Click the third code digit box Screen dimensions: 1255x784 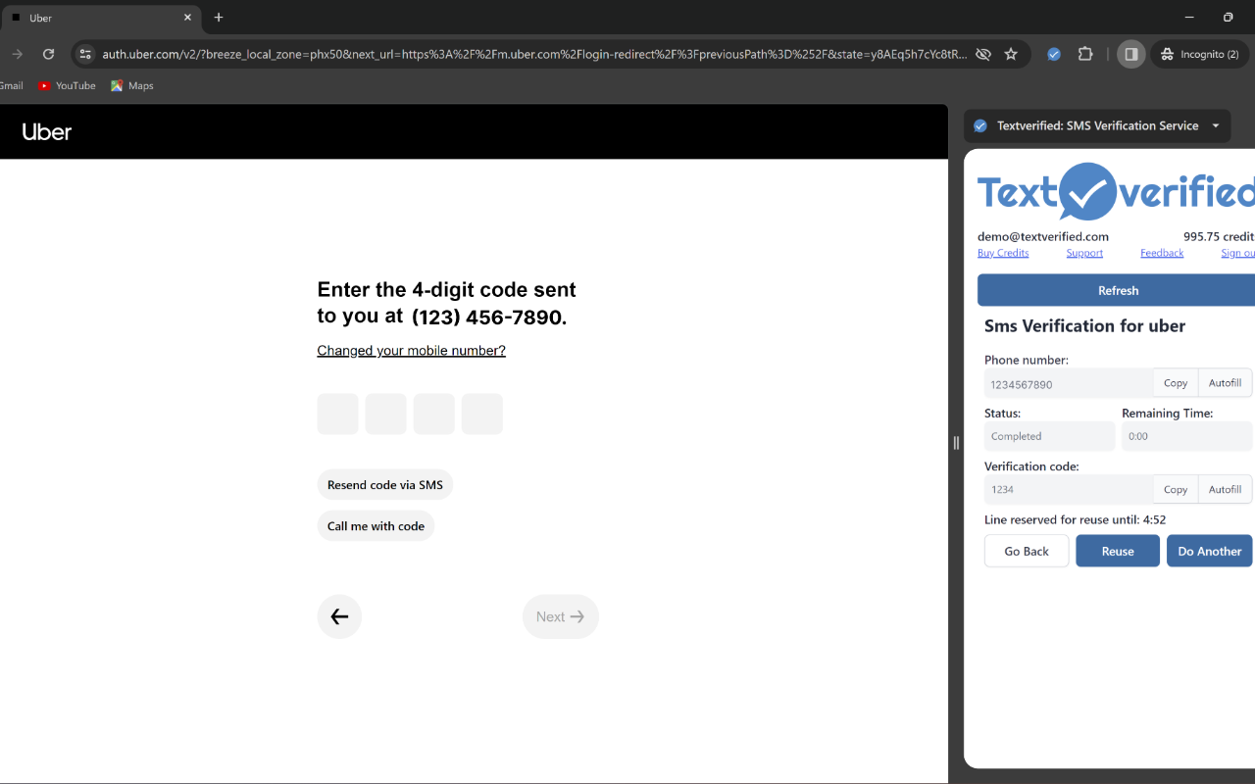434,414
